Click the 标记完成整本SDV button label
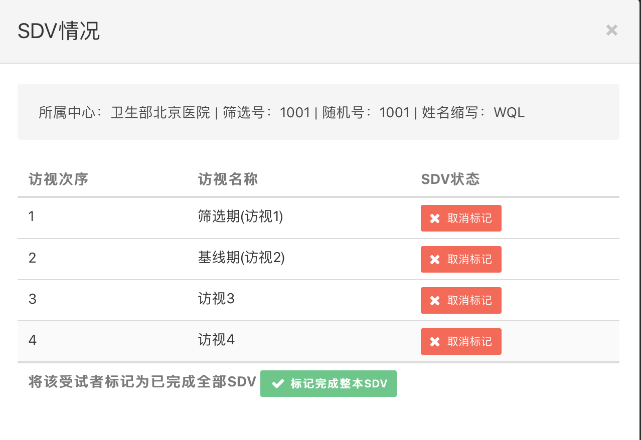This screenshot has height=440, width=641. click(x=339, y=384)
